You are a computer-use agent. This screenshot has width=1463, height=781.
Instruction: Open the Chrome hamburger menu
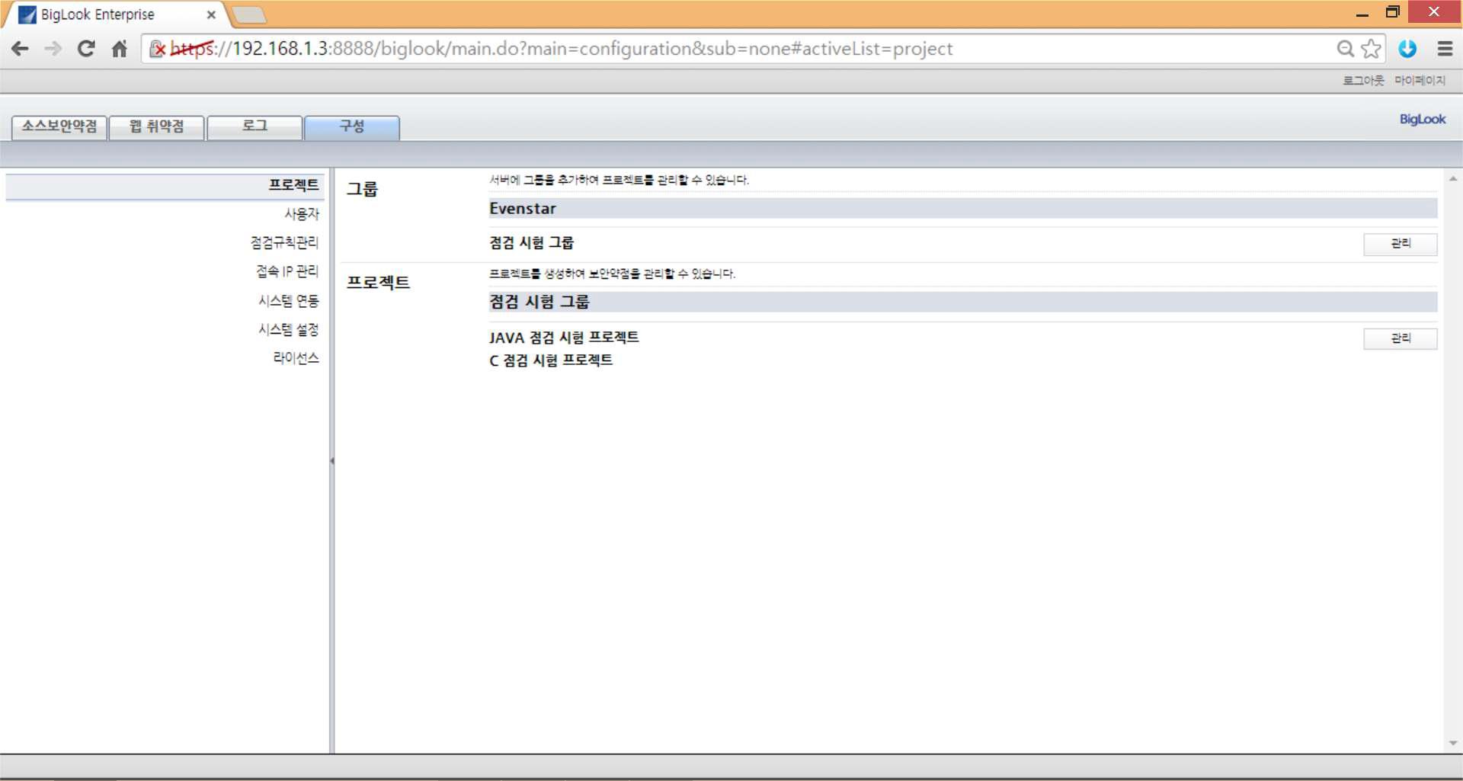coord(1445,49)
